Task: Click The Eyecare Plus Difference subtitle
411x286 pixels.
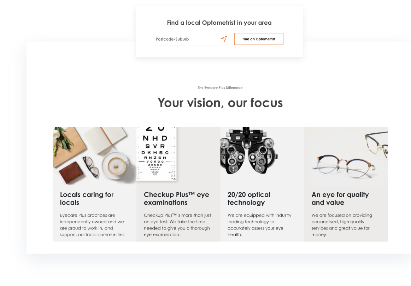Action: coord(220,88)
